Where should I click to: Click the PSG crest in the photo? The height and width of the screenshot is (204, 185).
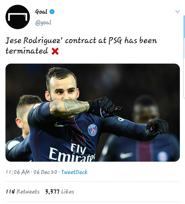coord(92,130)
